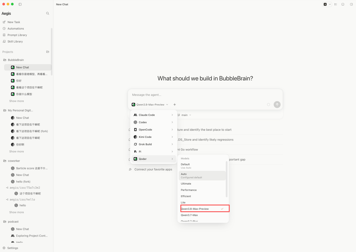Viewport: 356px width, 252px height.
Task: Open Settings
Action: tap(13, 248)
